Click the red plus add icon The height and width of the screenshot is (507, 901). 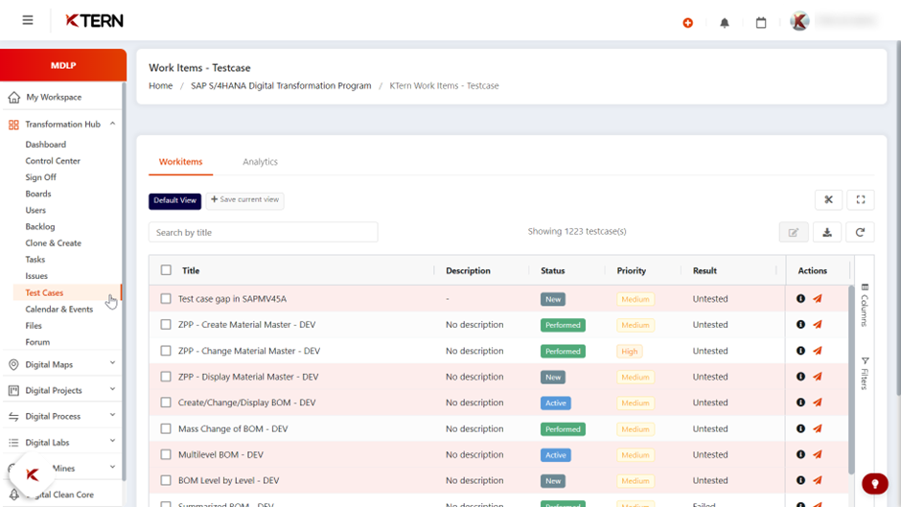point(688,23)
